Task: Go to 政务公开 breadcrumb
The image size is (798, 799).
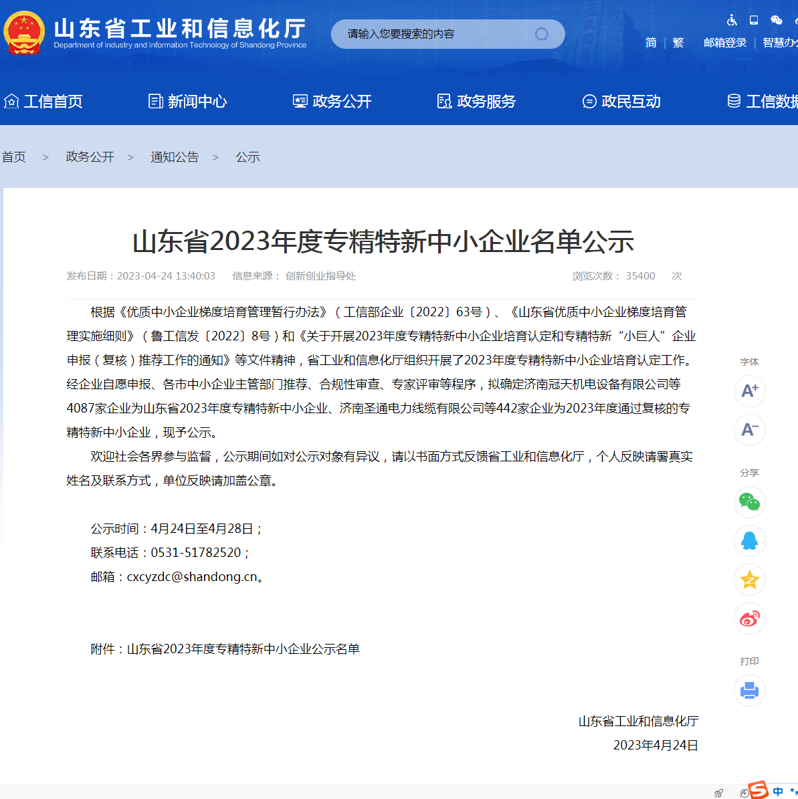Action: (x=90, y=157)
